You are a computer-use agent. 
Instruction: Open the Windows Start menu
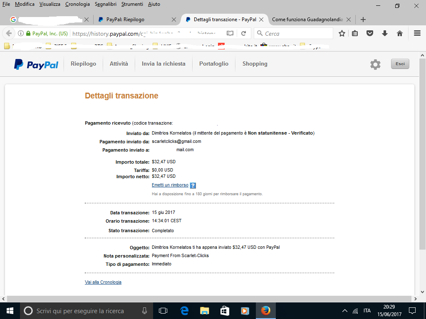(x=10, y=311)
